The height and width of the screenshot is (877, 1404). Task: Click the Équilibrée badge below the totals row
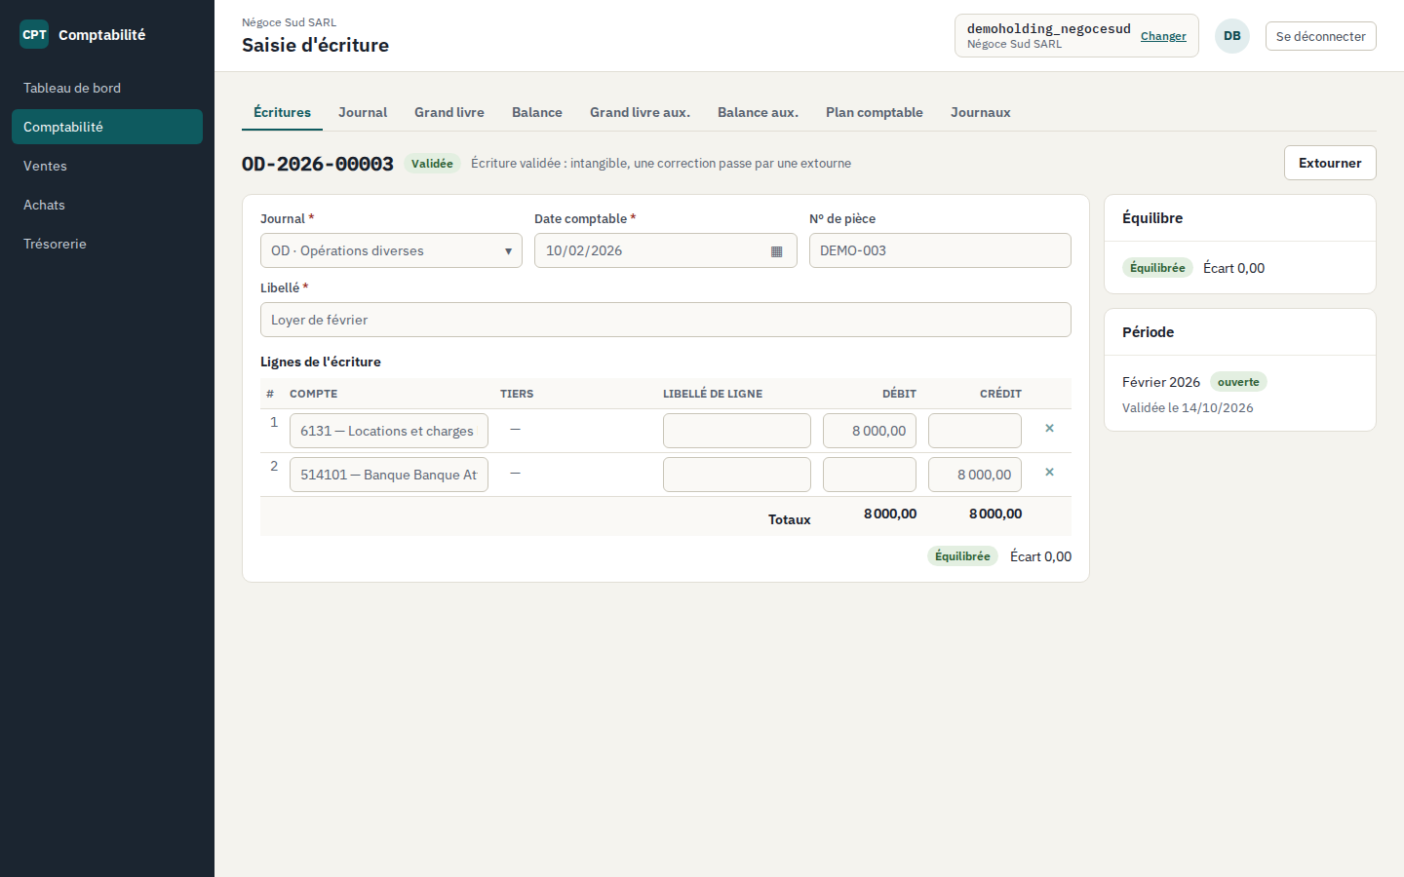962,556
